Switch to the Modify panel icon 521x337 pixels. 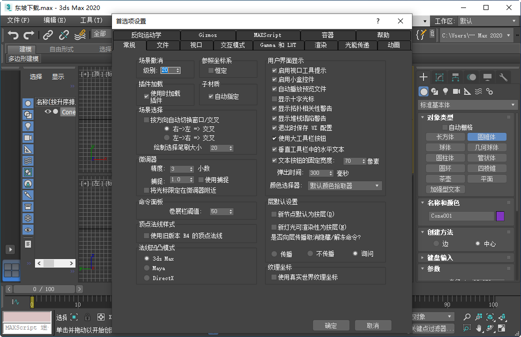coord(439,77)
